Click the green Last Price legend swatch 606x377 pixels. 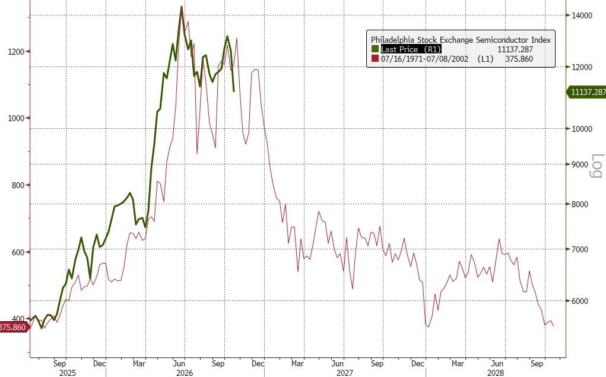click(x=375, y=49)
